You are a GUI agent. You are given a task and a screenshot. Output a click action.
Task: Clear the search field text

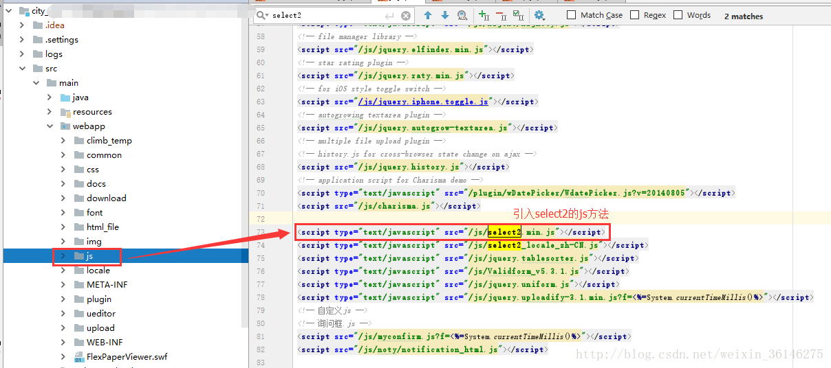(406, 15)
